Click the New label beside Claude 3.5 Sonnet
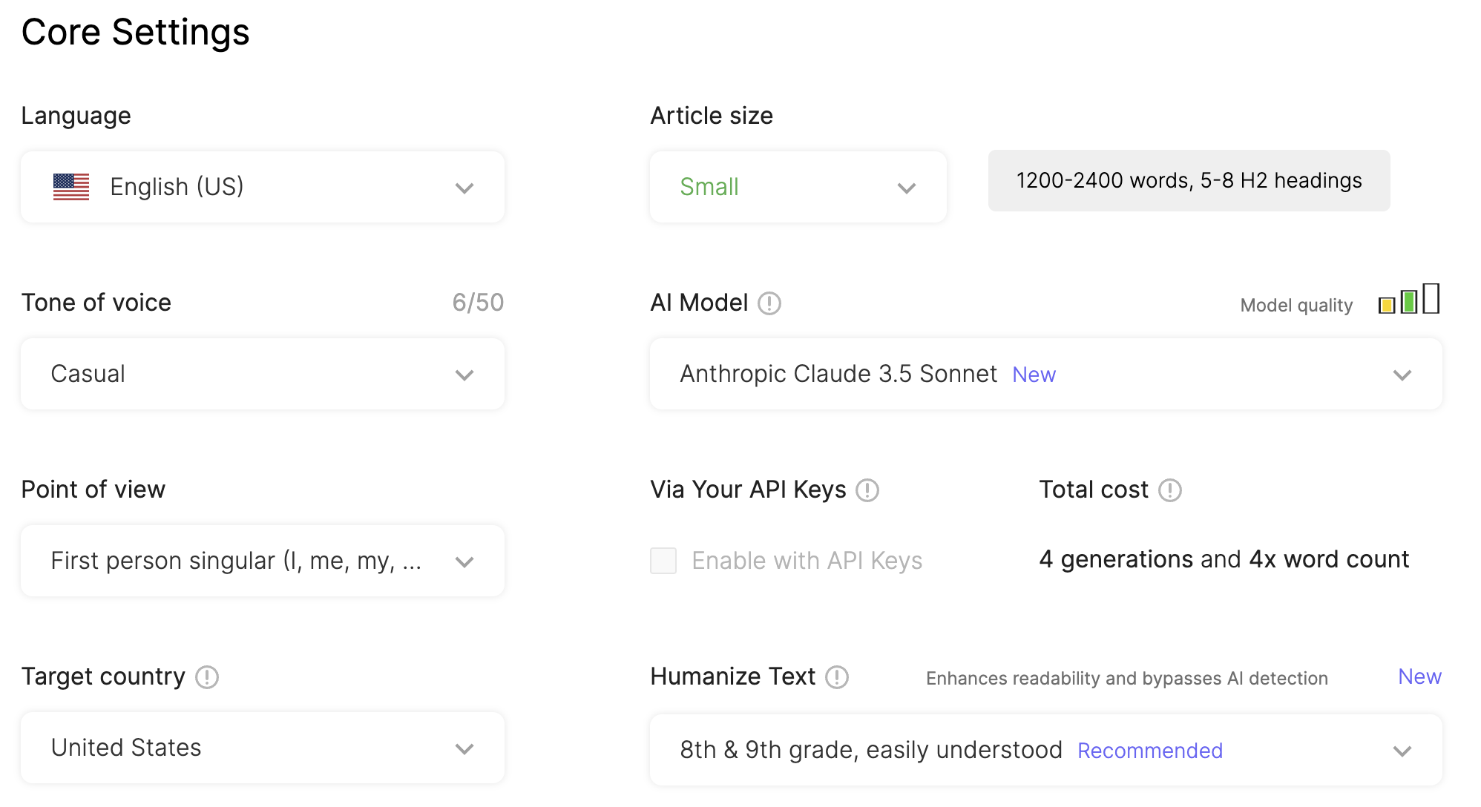 1034,375
